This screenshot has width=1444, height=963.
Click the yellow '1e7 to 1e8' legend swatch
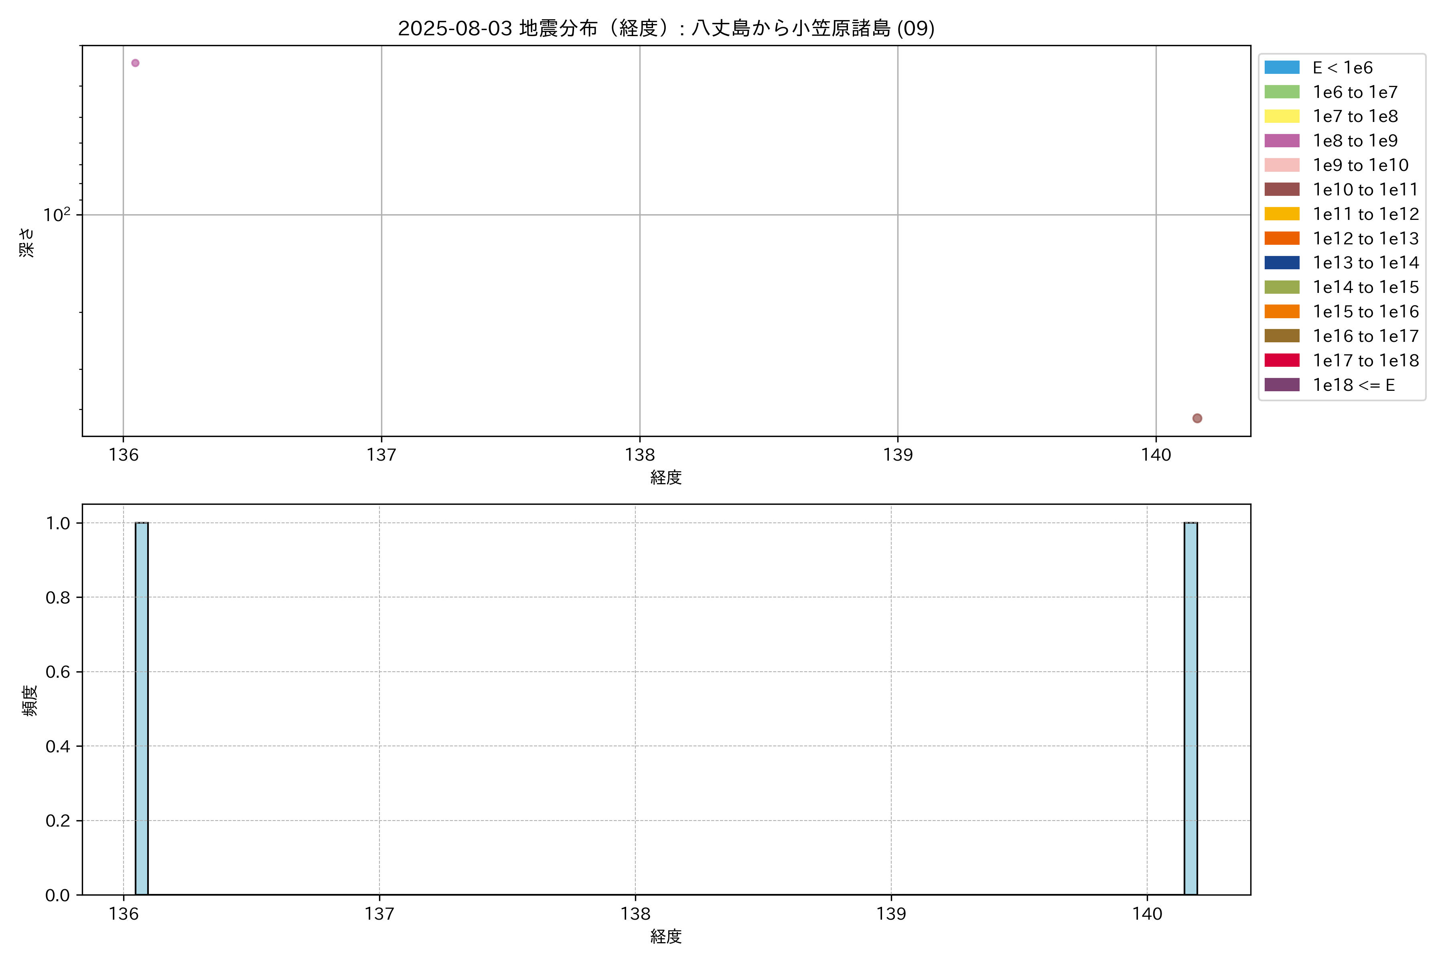pos(1281,116)
